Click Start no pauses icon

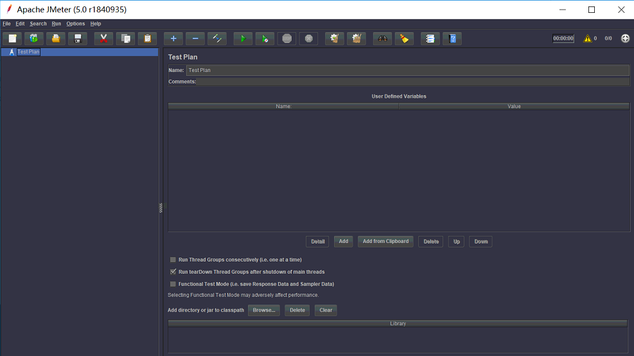click(x=265, y=39)
